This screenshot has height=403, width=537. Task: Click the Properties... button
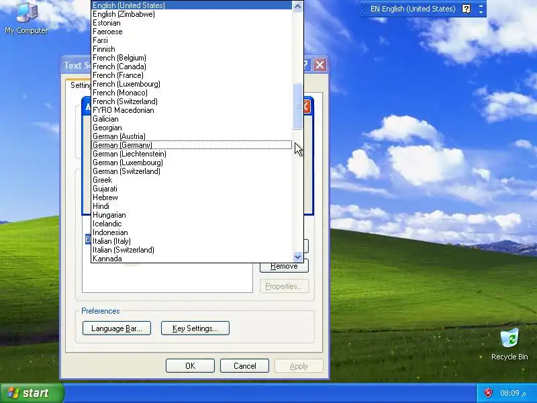click(284, 286)
